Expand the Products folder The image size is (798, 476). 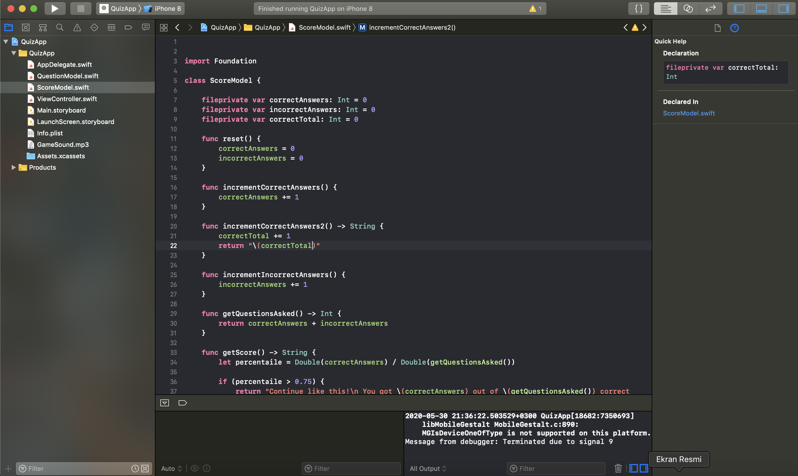coord(13,167)
